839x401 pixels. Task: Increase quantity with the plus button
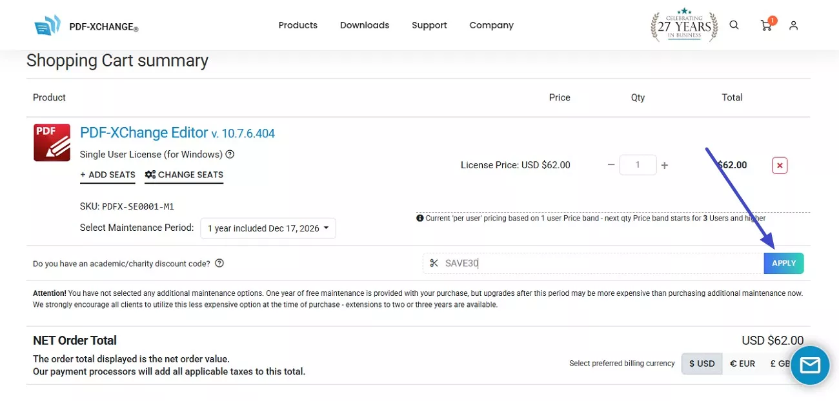pyautogui.click(x=665, y=166)
